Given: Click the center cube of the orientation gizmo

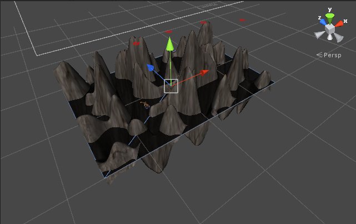Looking at the screenshot, I should [x=330, y=29].
